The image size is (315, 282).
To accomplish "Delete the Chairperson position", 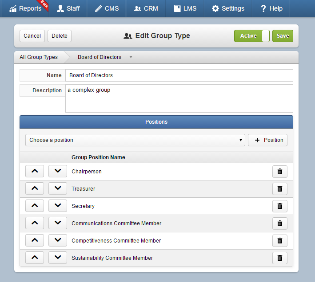I will (x=280, y=172).
